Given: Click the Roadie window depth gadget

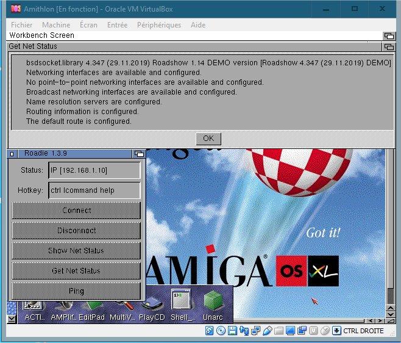Looking at the screenshot, I should 139,154.
